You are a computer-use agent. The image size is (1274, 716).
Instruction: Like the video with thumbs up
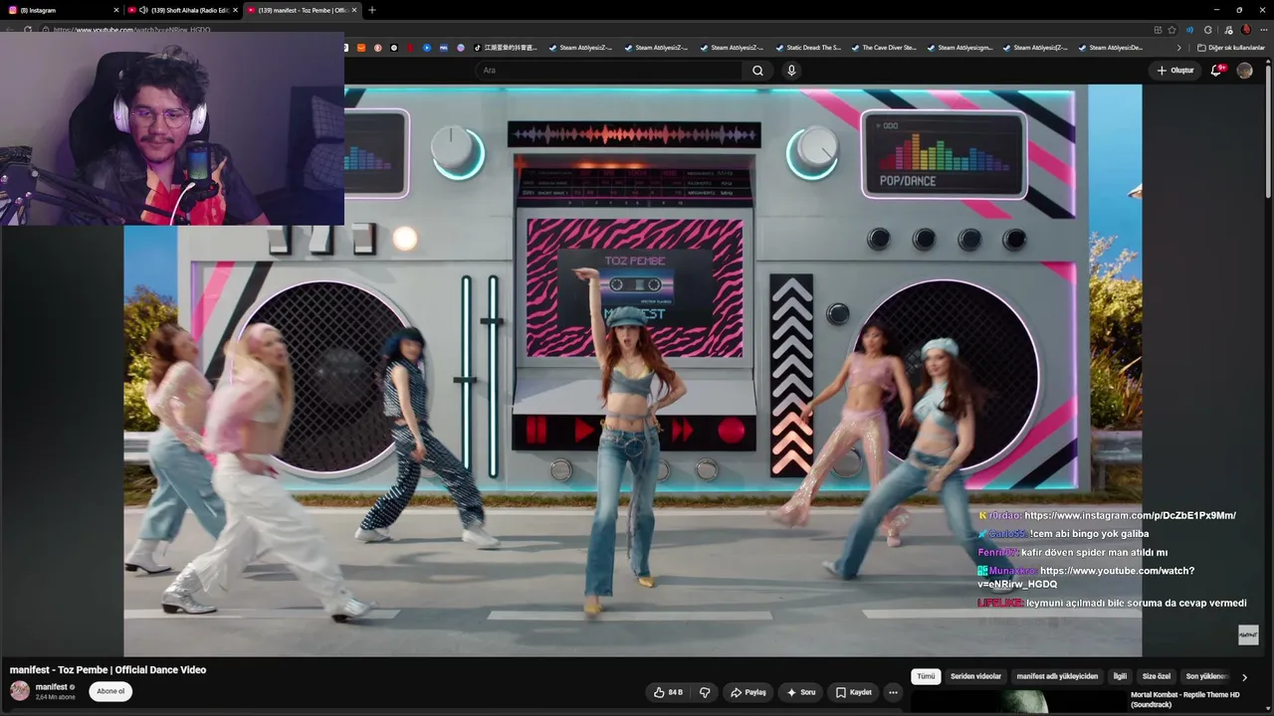tap(668, 692)
